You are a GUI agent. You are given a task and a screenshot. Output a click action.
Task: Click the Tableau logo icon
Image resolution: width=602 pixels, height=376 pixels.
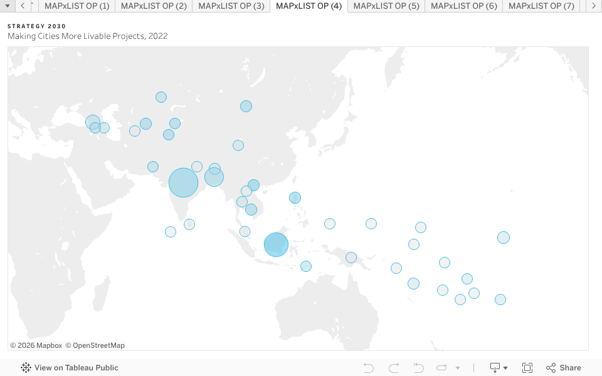[26, 368]
